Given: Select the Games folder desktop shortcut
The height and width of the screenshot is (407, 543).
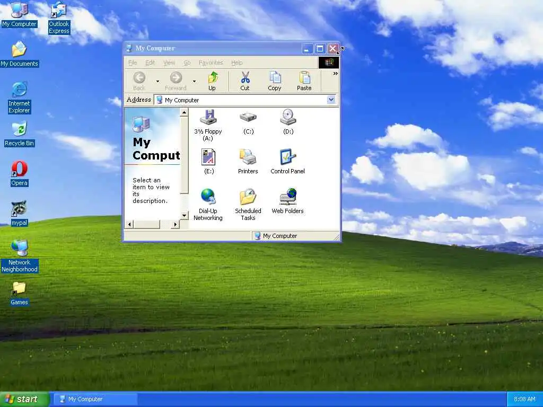Looking at the screenshot, I should coord(19,293).
